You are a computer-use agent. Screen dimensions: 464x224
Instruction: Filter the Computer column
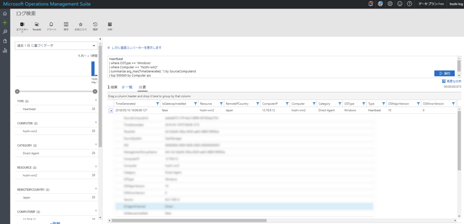(x=314, y=104)
